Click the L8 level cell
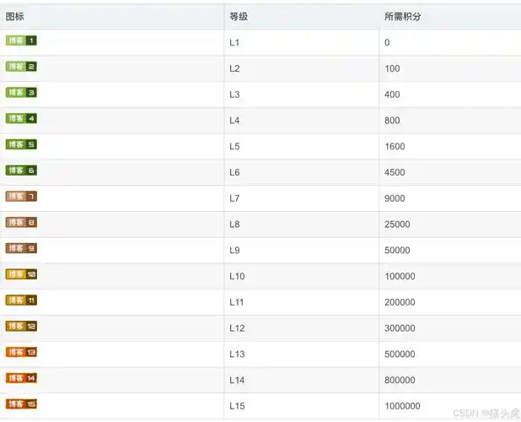Image resolution: width=521 pixels, height=422 pixels. coord(235,225)
